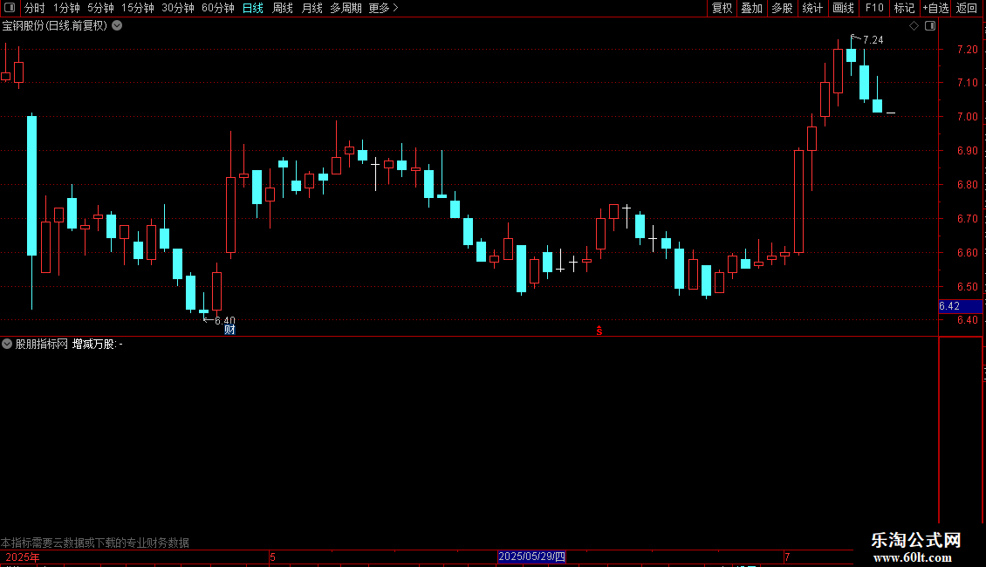
Task: Toggle the left sidebar panel icon
Action: pyautogui.click(x=10, y=8)
